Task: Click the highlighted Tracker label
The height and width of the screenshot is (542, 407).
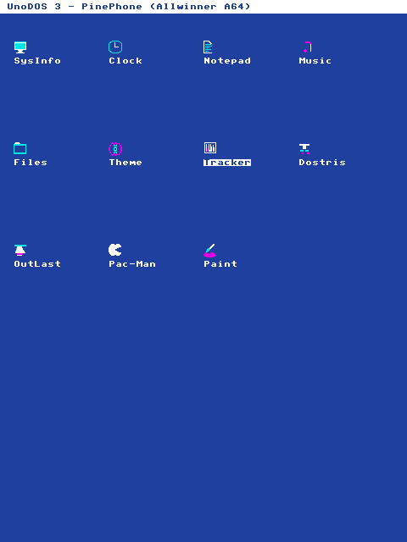Action: click(227, 163)
